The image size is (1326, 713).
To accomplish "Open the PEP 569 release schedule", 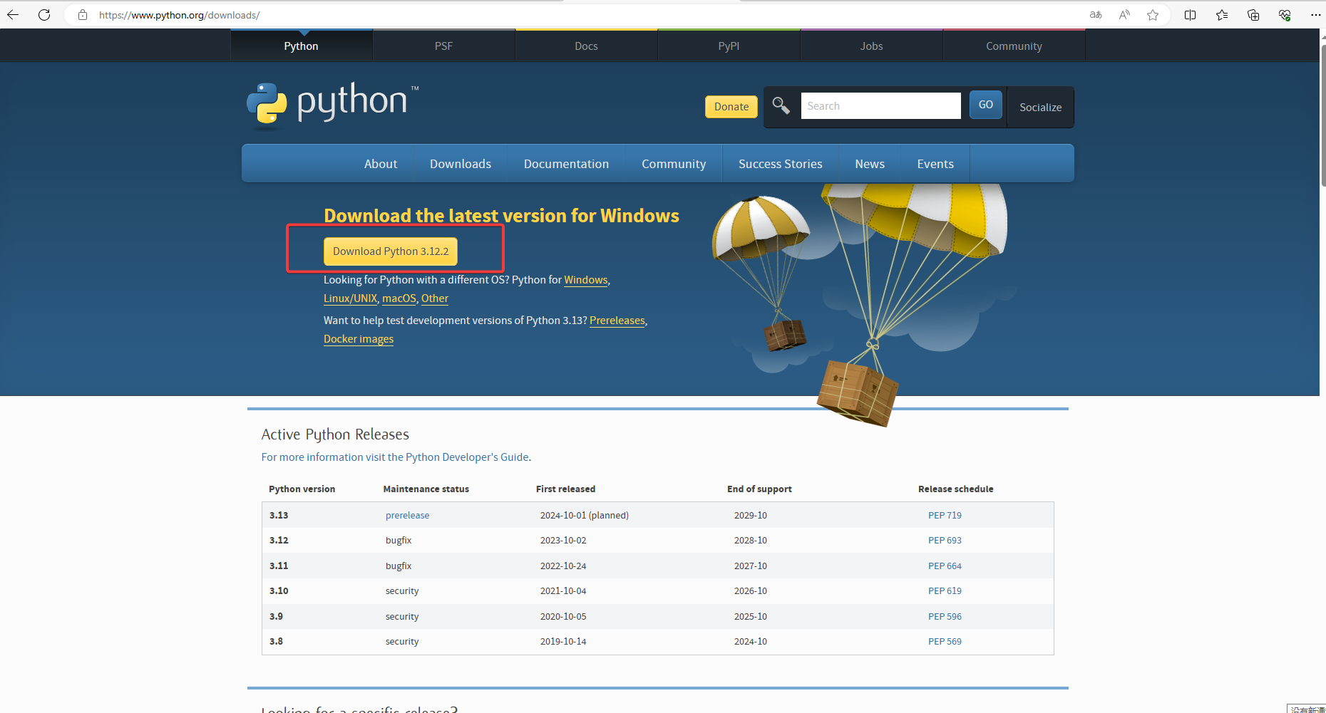I will [945, 641].
